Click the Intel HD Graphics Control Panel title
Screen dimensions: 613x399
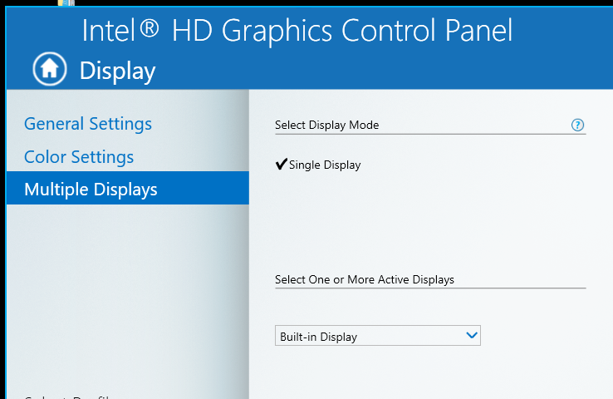297,31
